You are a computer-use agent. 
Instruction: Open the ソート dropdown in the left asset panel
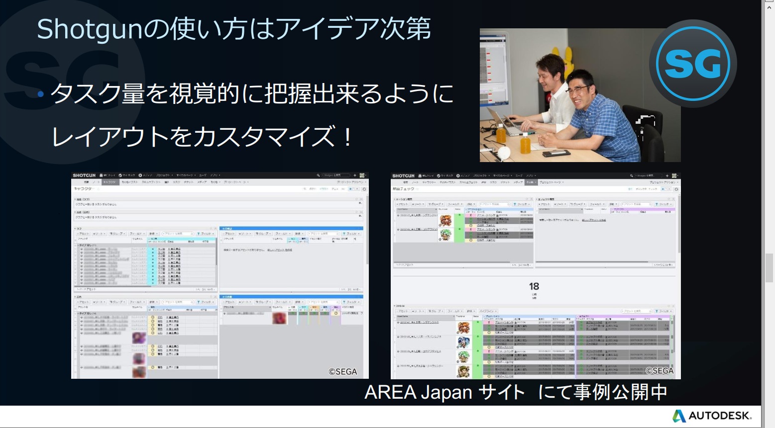click(x=99, y=234)
